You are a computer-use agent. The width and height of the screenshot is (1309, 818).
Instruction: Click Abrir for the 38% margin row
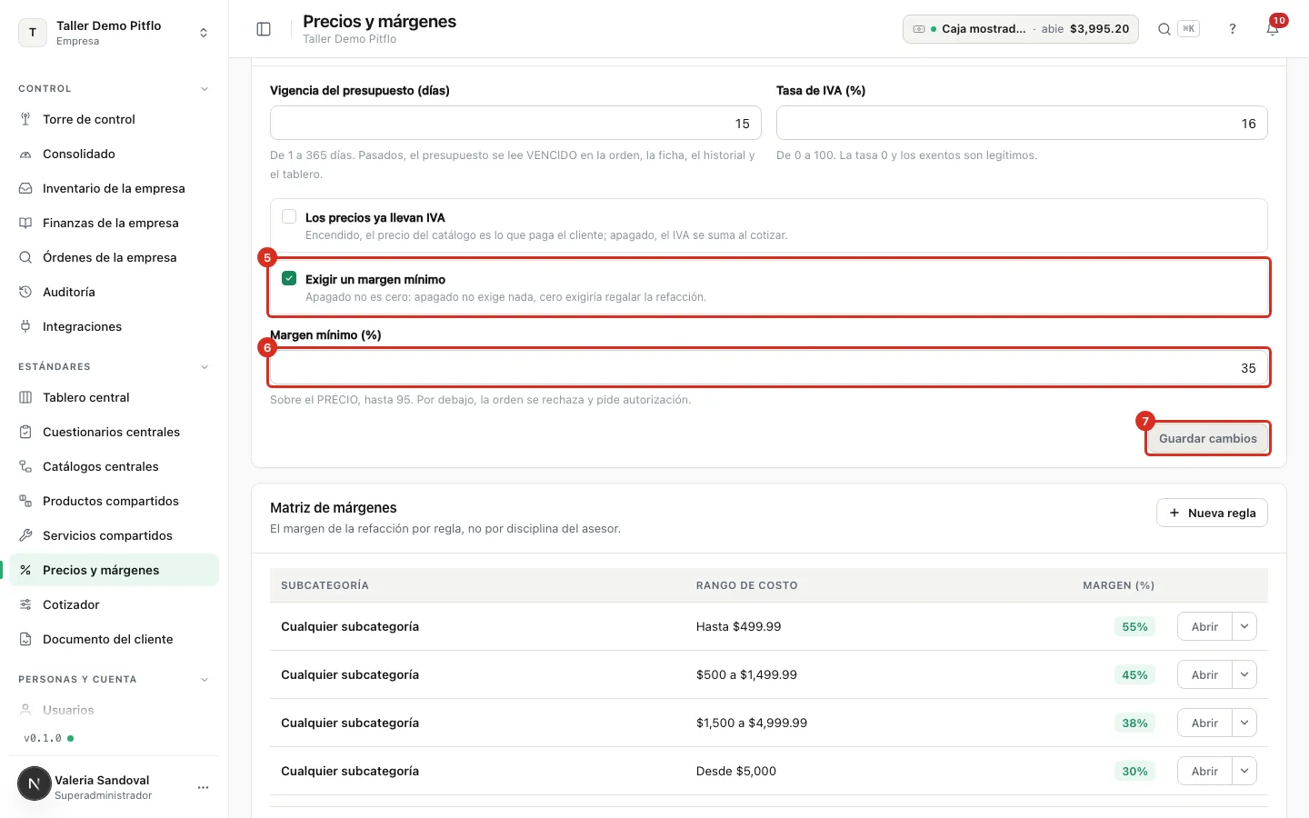(x=1204, y=723)
